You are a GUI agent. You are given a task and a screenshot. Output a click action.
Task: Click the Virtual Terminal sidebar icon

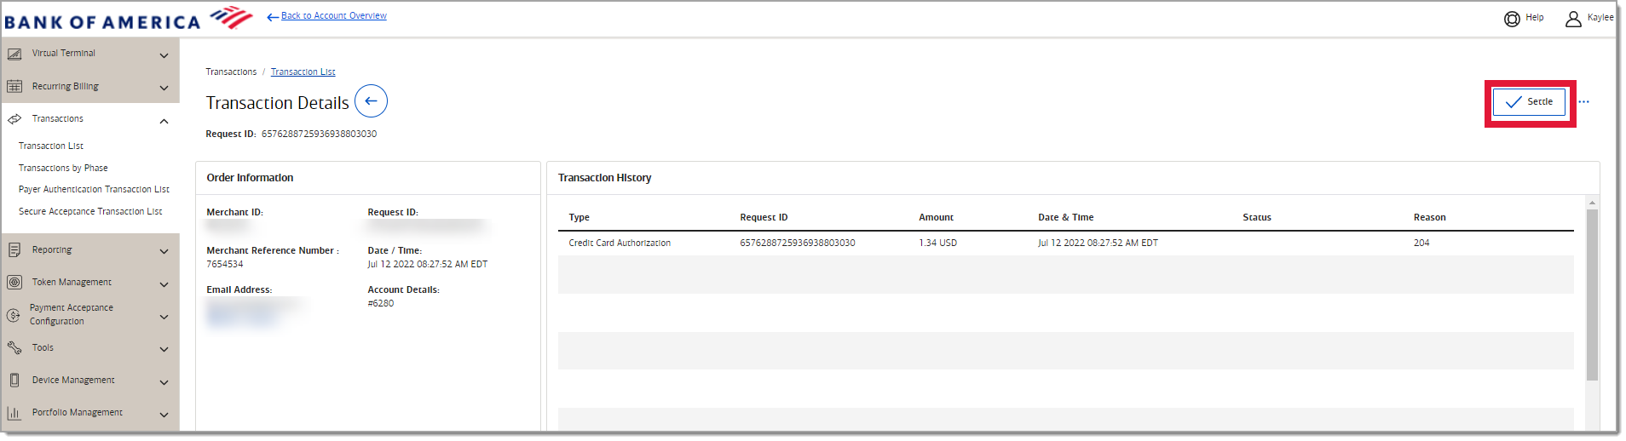[x=14, y=54]
